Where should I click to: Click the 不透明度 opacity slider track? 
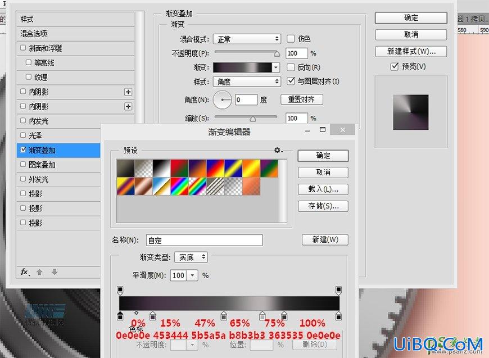point(246,52)
